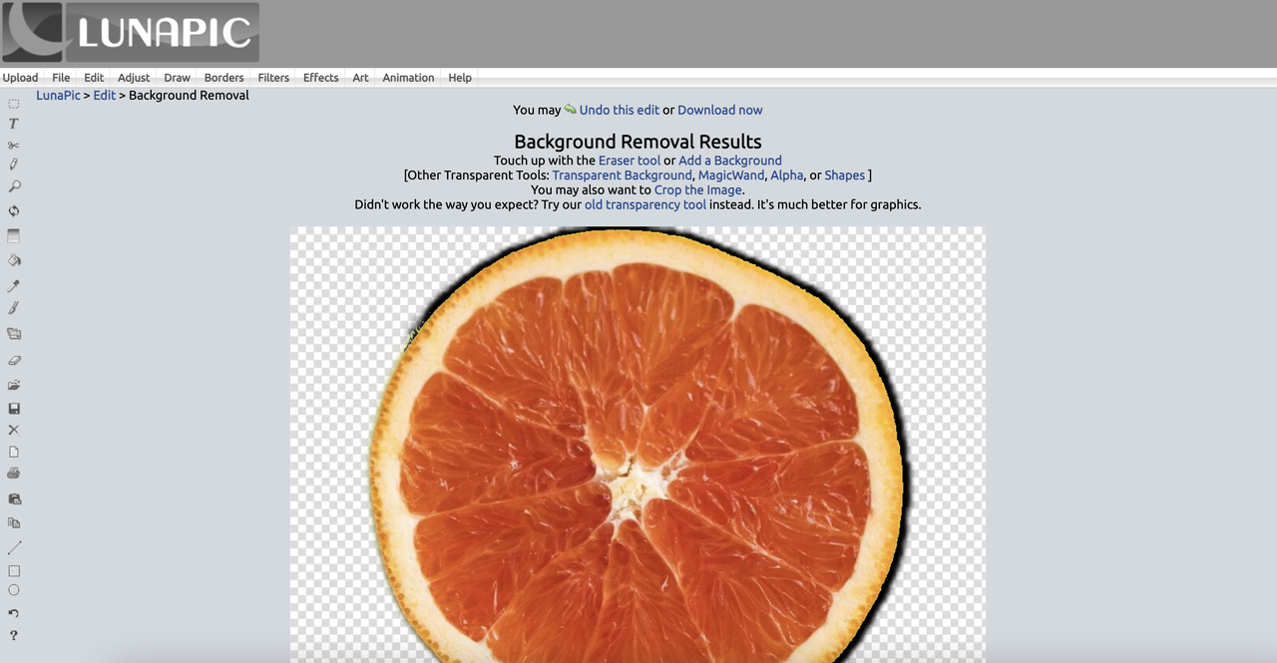Open the Borders menu

[x=223, y=78]
